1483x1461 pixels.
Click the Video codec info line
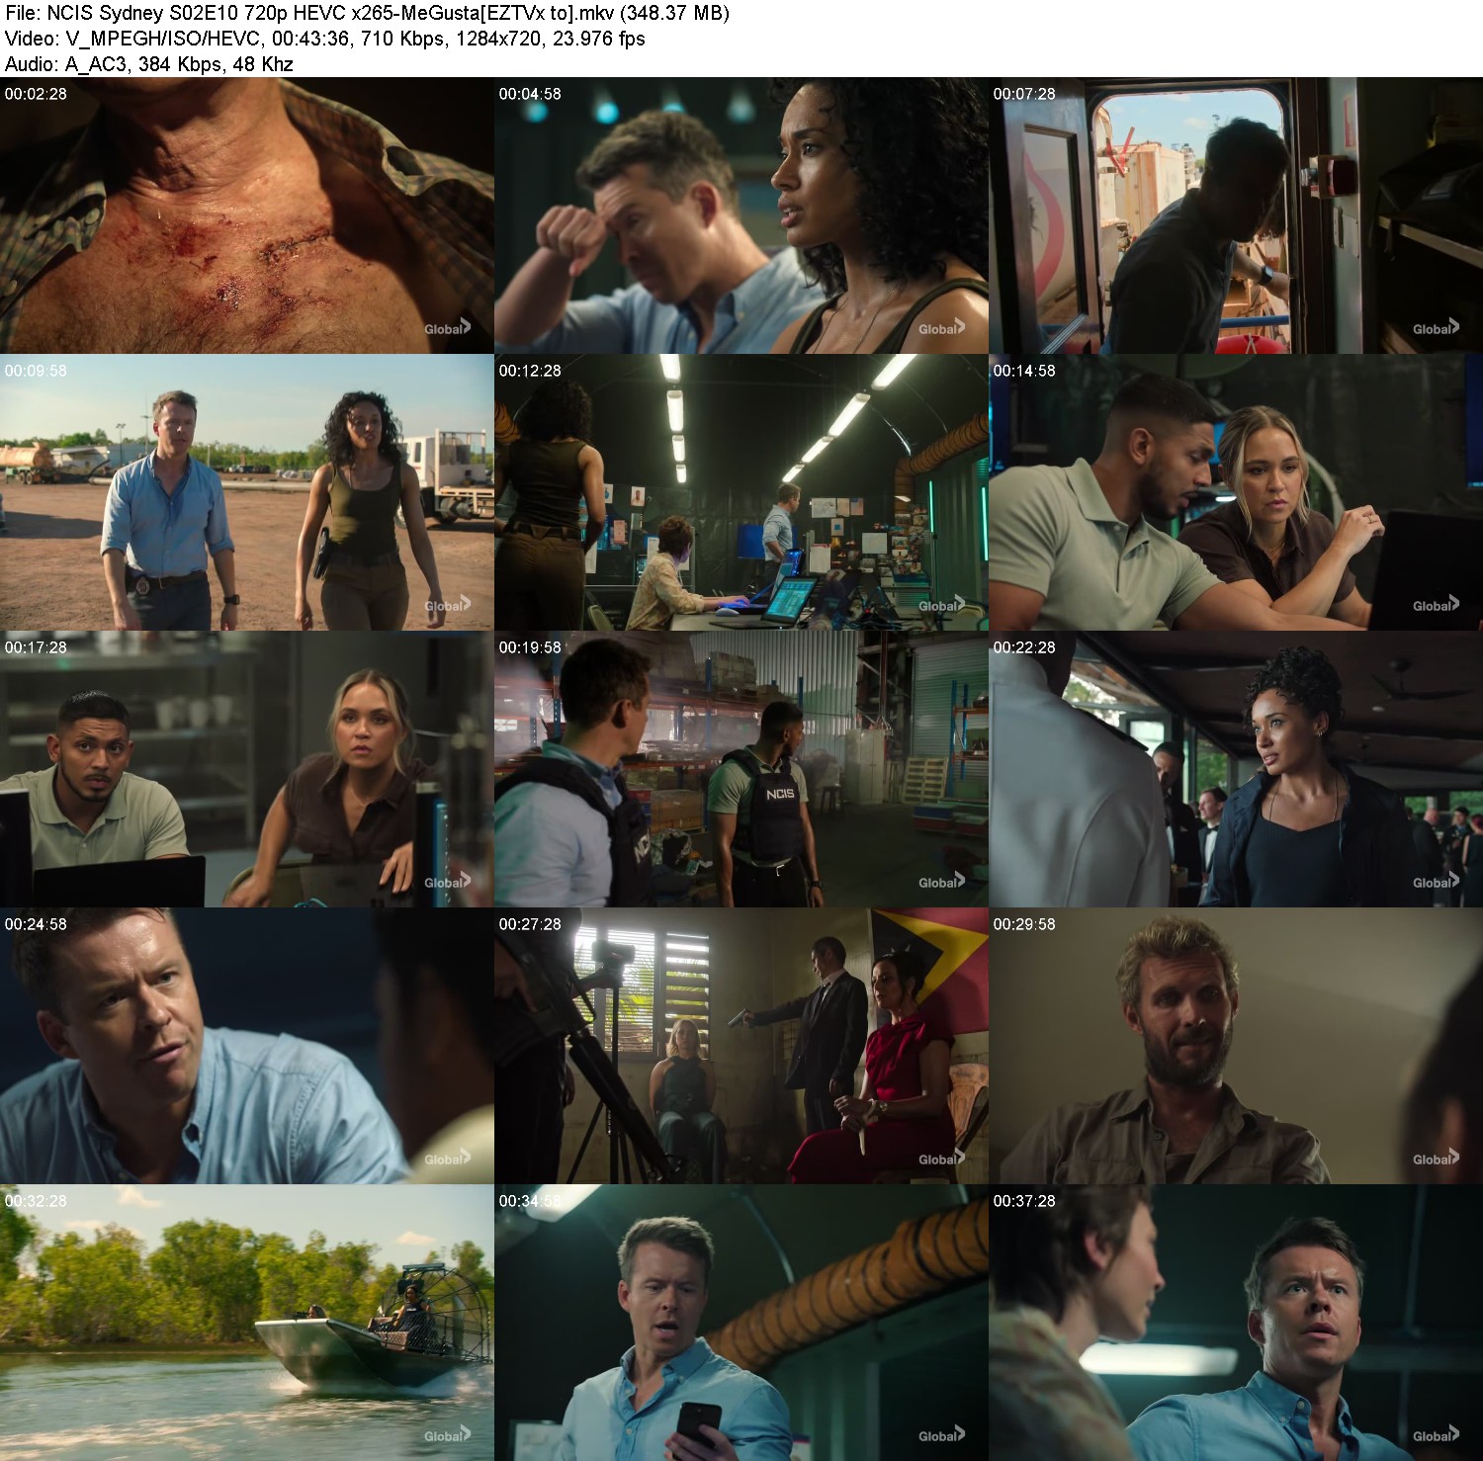tap(324, 39)
